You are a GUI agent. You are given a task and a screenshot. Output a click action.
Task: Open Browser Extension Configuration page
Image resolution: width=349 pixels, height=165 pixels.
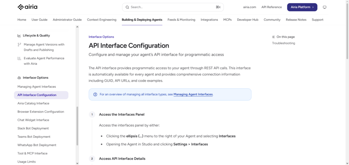[41, 112]
